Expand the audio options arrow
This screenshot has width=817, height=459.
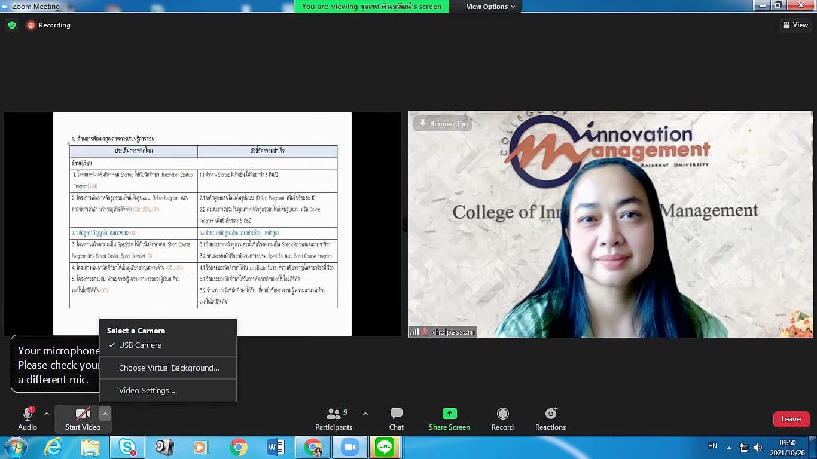[x=47, y=414]
